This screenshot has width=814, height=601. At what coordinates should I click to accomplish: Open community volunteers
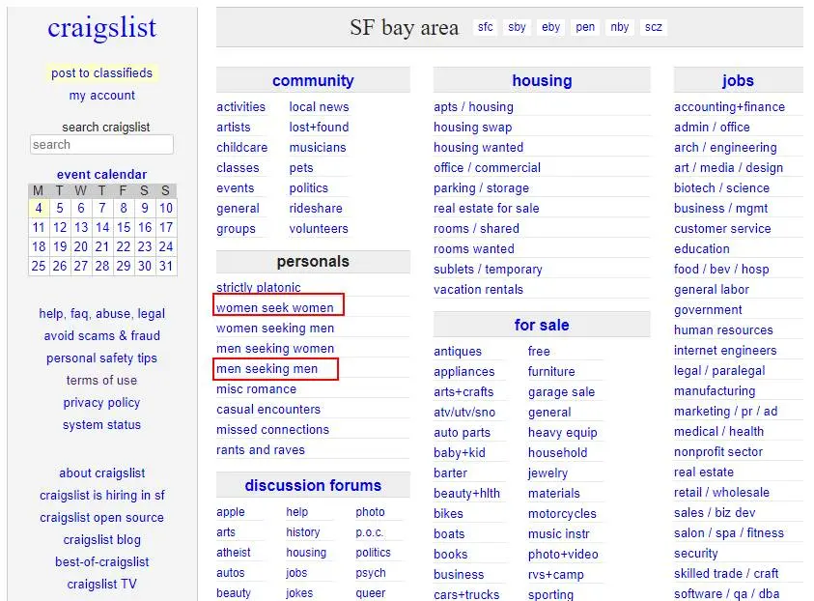319,229
